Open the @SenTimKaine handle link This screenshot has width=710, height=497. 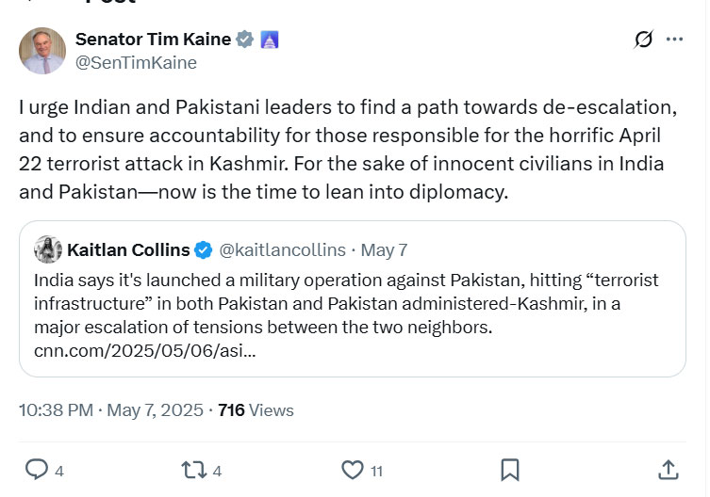pos(136,63)
